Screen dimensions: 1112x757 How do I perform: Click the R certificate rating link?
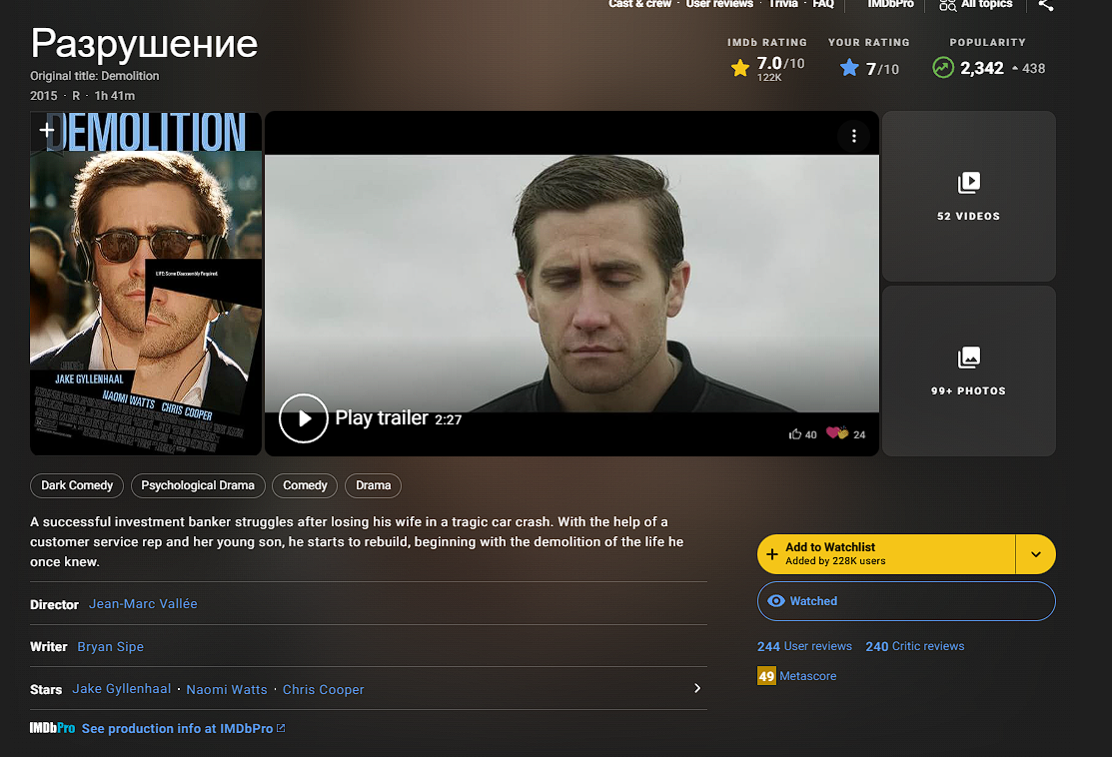pyautogui.click(x=76, y=96)
